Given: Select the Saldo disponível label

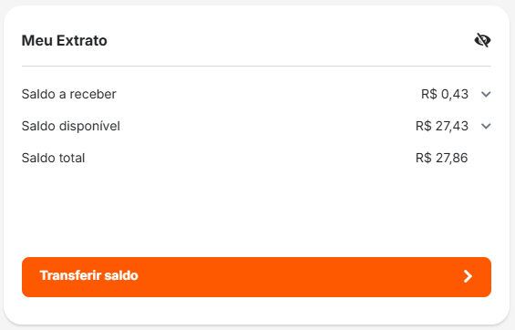Looking at the screenshot, I should (71, 126).
